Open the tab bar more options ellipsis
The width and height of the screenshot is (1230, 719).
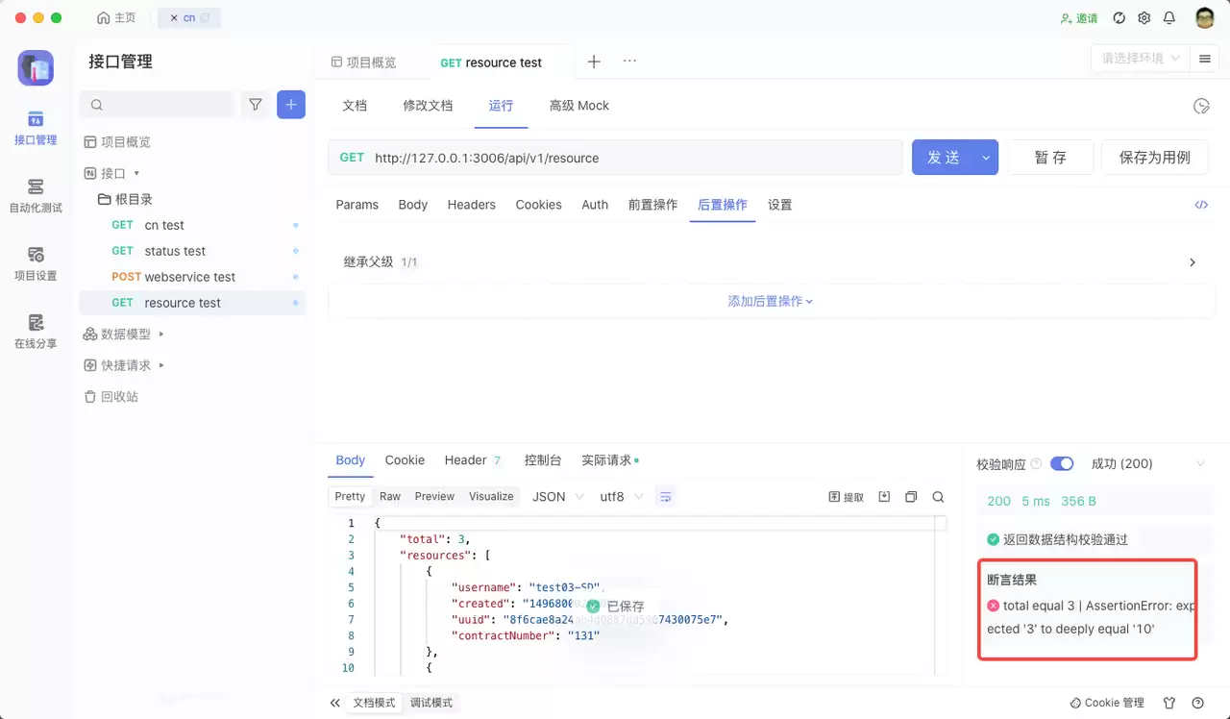(x=629, y=61)
